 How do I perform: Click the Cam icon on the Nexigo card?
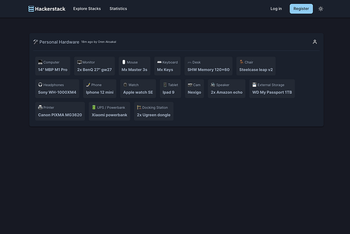point(189,85)
